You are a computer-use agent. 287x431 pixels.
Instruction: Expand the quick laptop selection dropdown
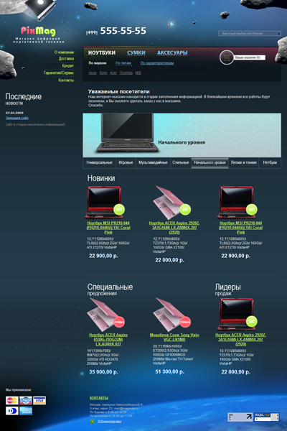(250, 33)
